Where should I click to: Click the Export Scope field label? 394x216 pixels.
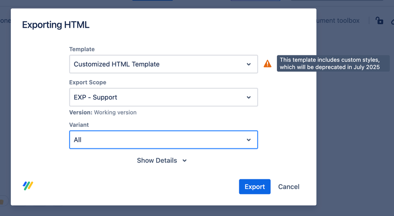point(87,82)
